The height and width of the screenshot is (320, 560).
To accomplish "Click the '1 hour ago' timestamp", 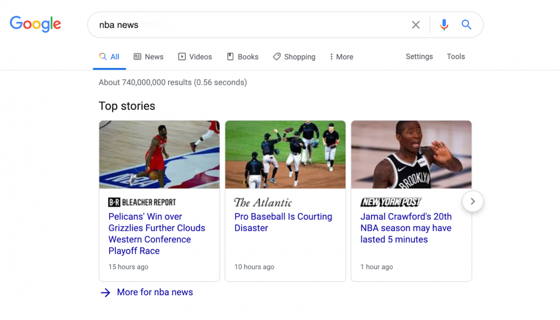I will pos(376,267).
